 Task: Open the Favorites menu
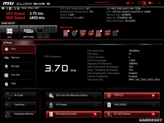pos(20,105)
